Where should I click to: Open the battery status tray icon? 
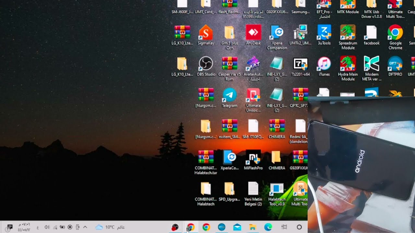click(x=62, y=227)
